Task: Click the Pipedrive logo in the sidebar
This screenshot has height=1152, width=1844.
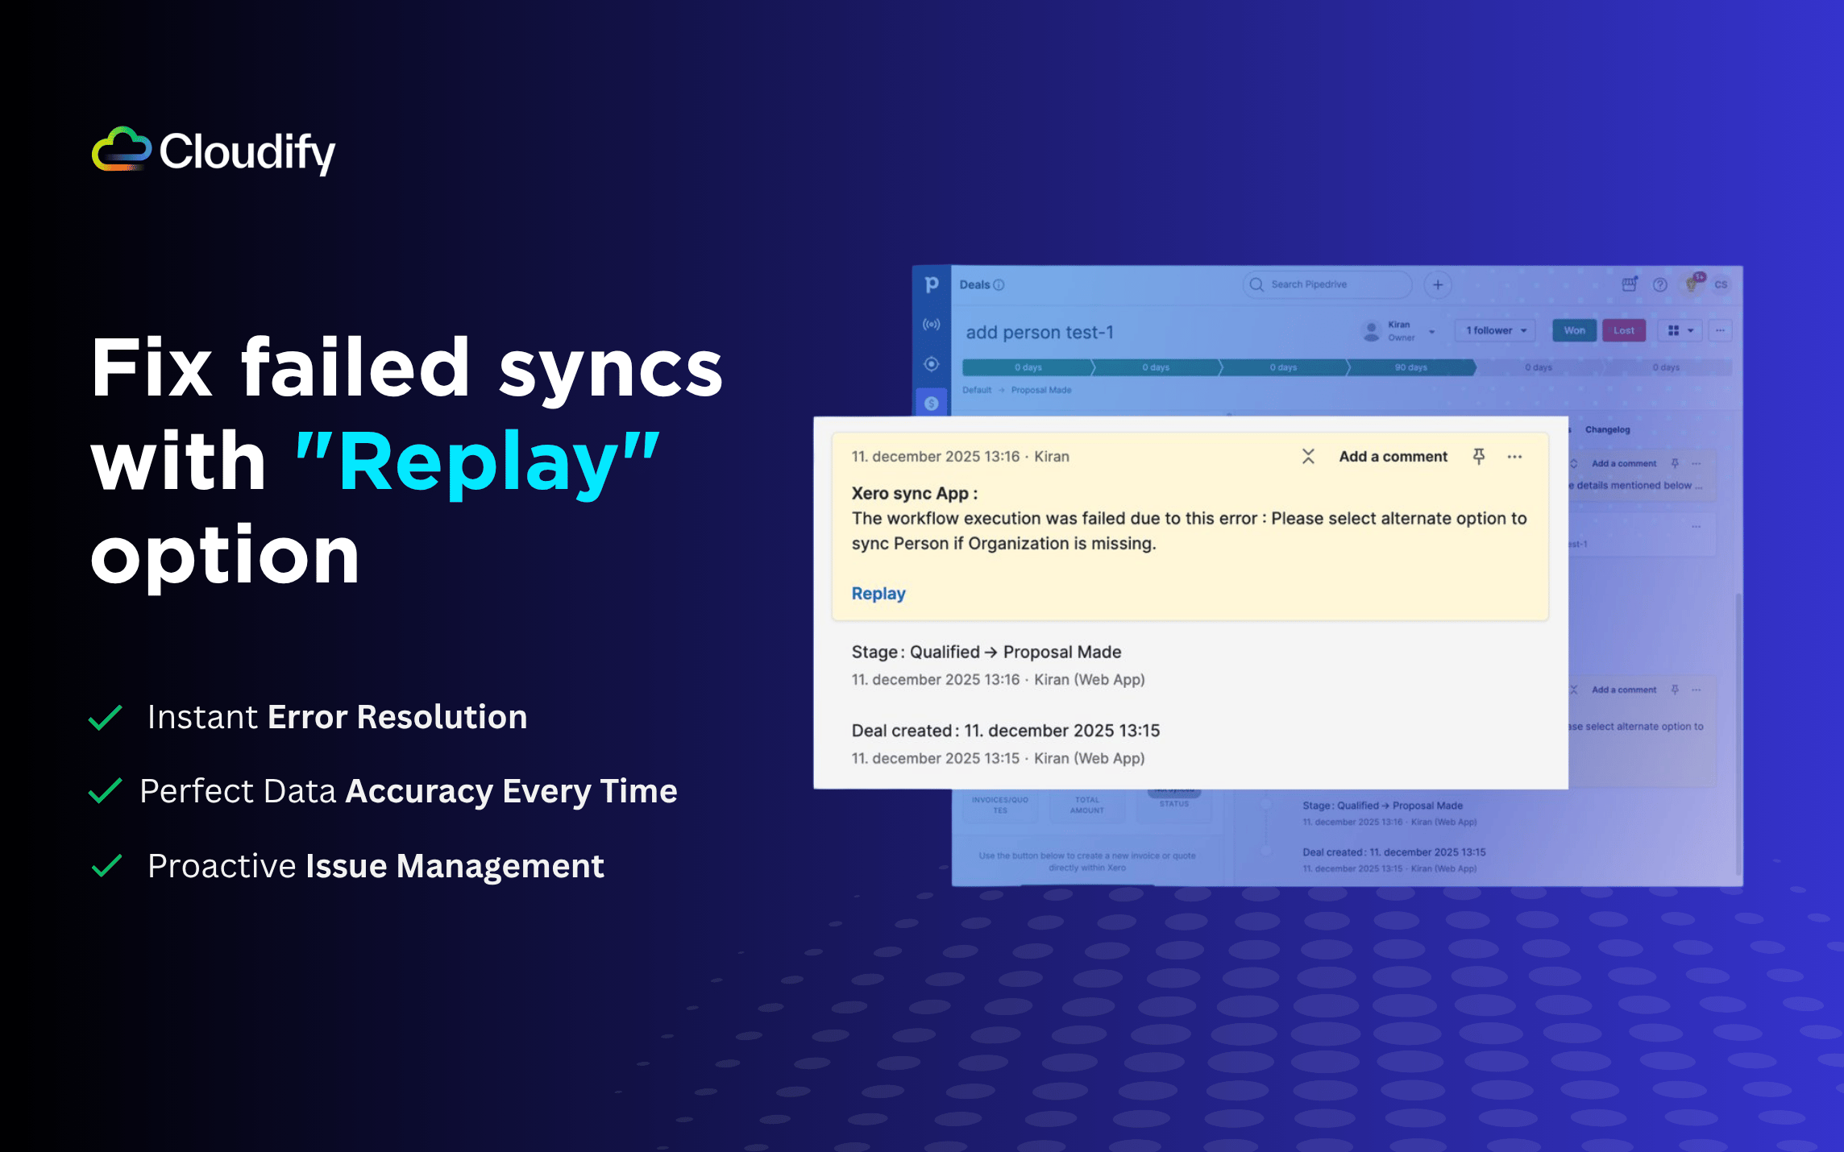Action: (x=932, y=284)
